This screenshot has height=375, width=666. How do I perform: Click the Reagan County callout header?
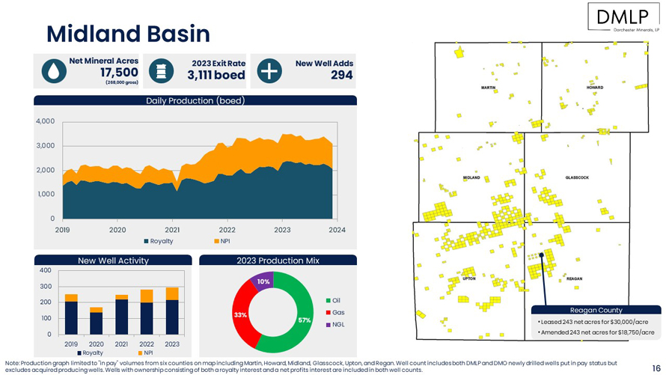pos(596,310)
